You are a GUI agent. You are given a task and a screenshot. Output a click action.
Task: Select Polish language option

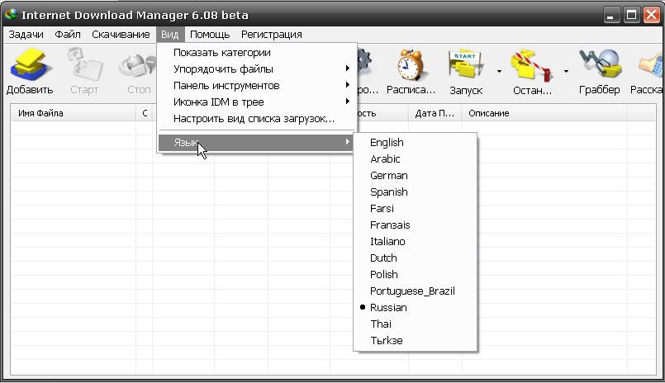coord(416,275)
